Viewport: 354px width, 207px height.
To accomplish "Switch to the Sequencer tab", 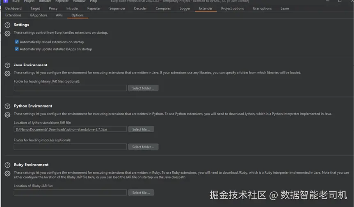I will (x=117, y=8).
